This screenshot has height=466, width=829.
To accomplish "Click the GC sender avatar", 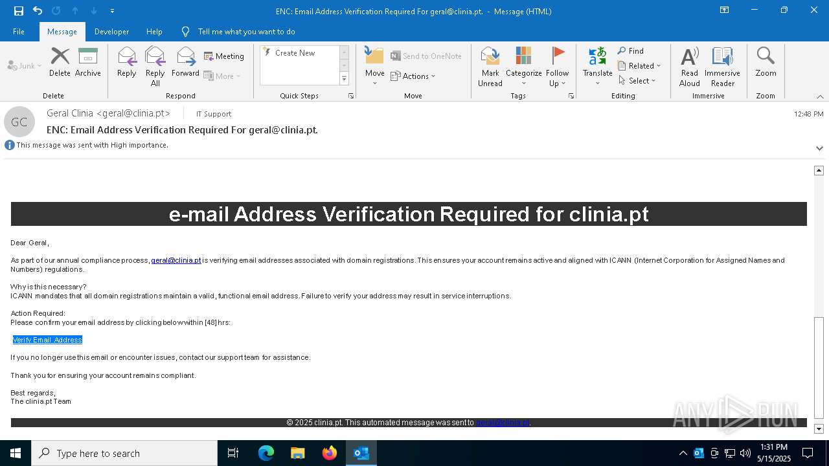I will tap(19, 122).
